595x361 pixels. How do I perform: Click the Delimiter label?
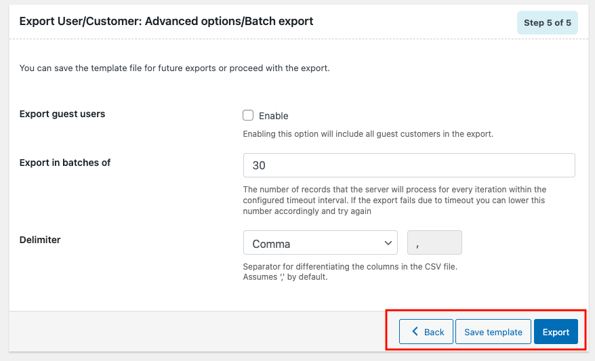pyautogui.click(x=40, y=240)
